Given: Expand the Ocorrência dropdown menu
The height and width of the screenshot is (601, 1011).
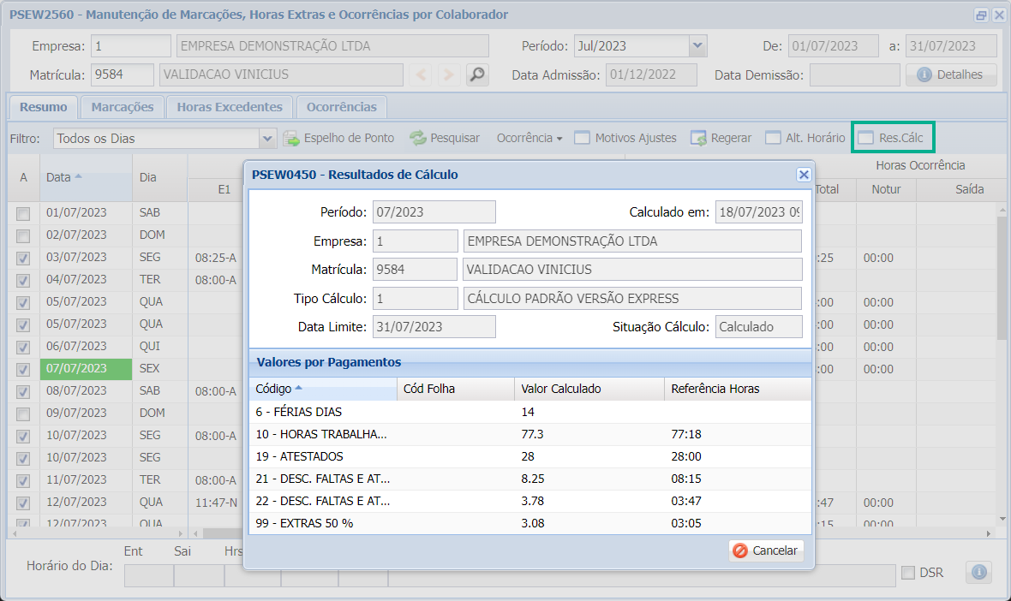Looking at the screenshot, I should click(529, 138).
